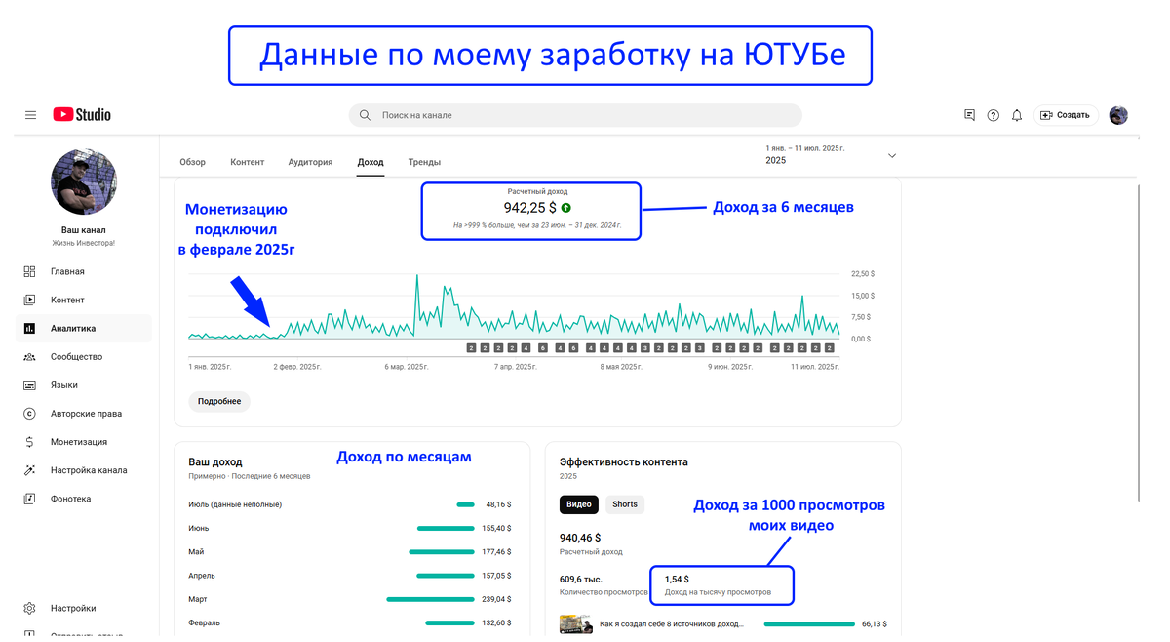Open the Авторские права copyright icon
1170x642 pixels.
[x=29, y=414]
